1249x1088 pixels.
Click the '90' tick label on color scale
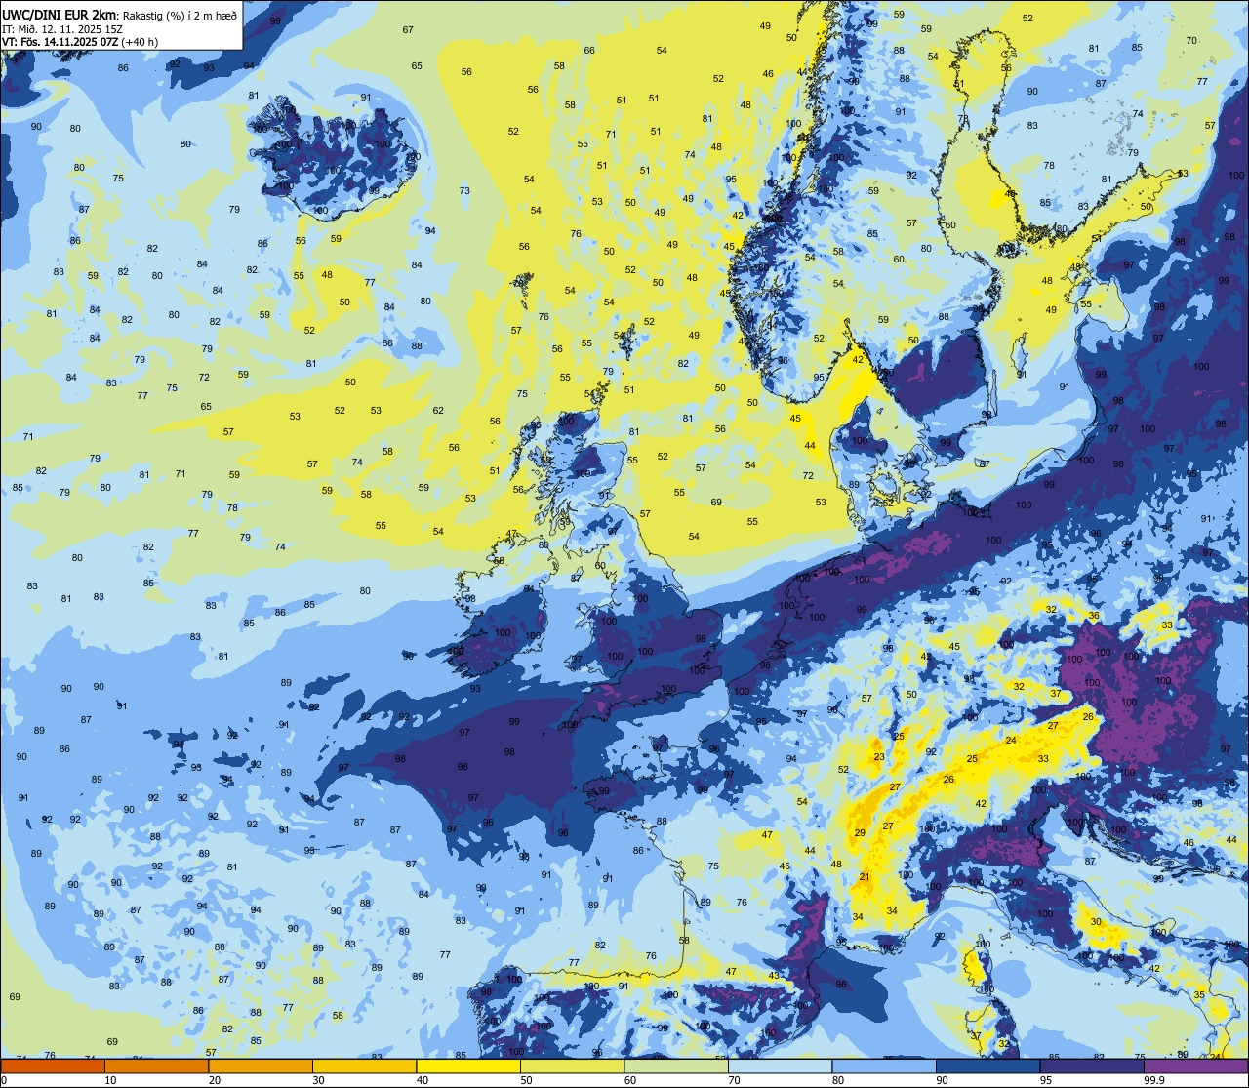pos(942,1080)
